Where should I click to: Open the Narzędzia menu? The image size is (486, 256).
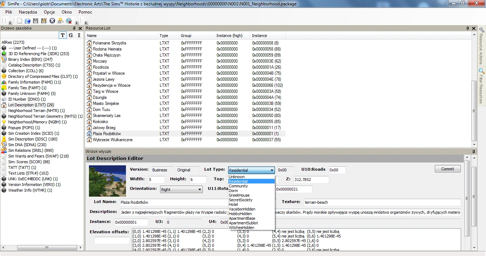click(x=28, y=12)
